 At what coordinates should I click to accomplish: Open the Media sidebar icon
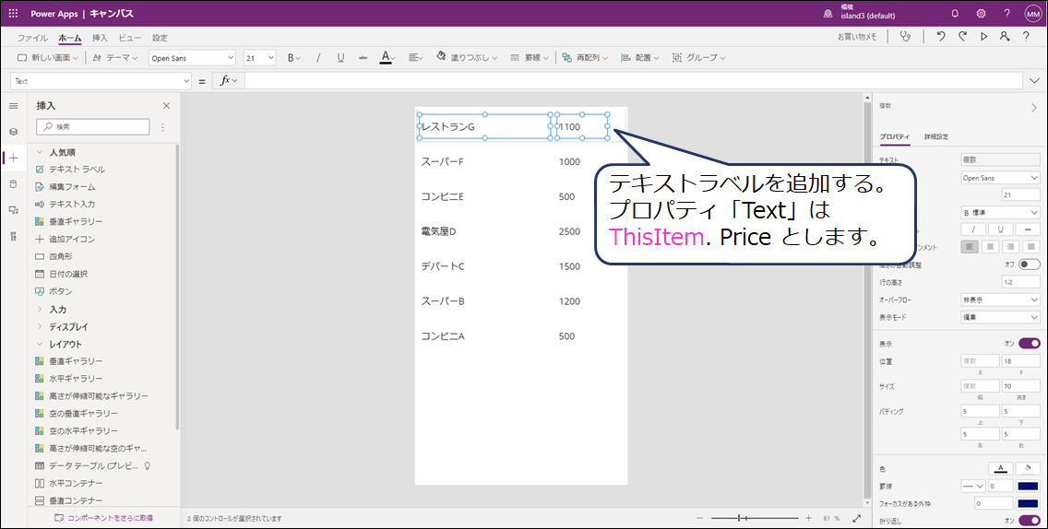pos(13,210)
